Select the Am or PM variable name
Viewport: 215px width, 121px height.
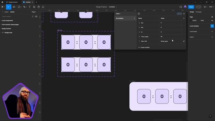pyautogui.click(x=144, y=41)
